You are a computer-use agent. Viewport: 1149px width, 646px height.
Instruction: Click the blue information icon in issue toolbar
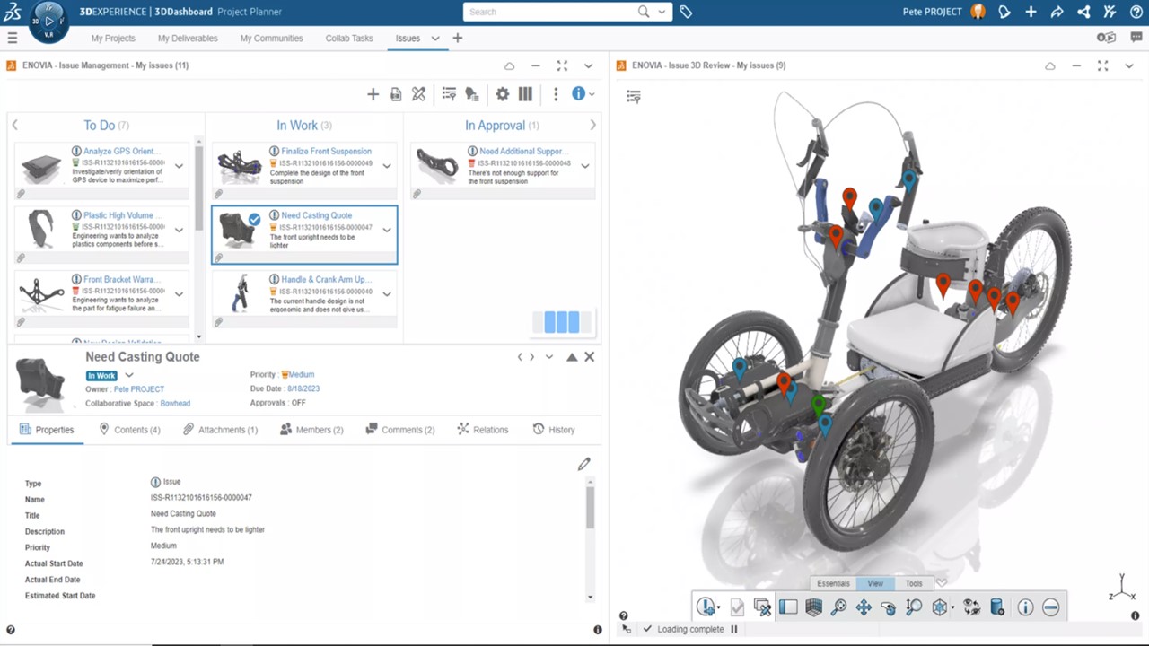pos(579,93)
